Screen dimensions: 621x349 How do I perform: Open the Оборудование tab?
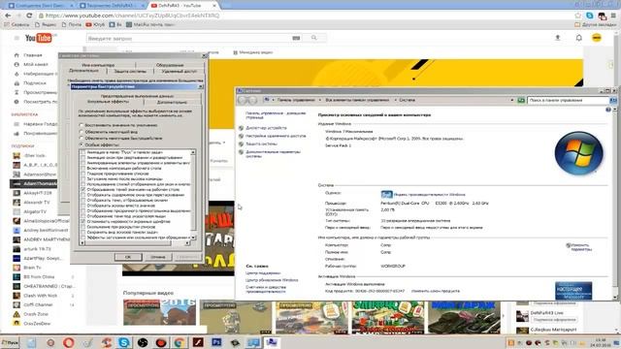170,65
